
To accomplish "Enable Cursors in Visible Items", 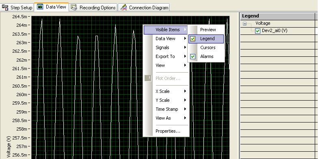I will [x=206, y=47].
